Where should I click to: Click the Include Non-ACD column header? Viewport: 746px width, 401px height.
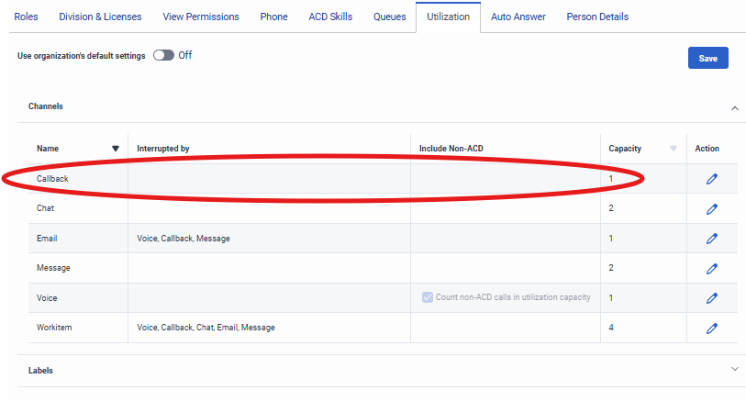point(451,149)
